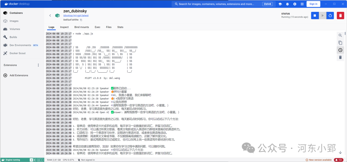
Task: Open the idootop/mi-gpt:latest image link
Action: coord(76,15)
